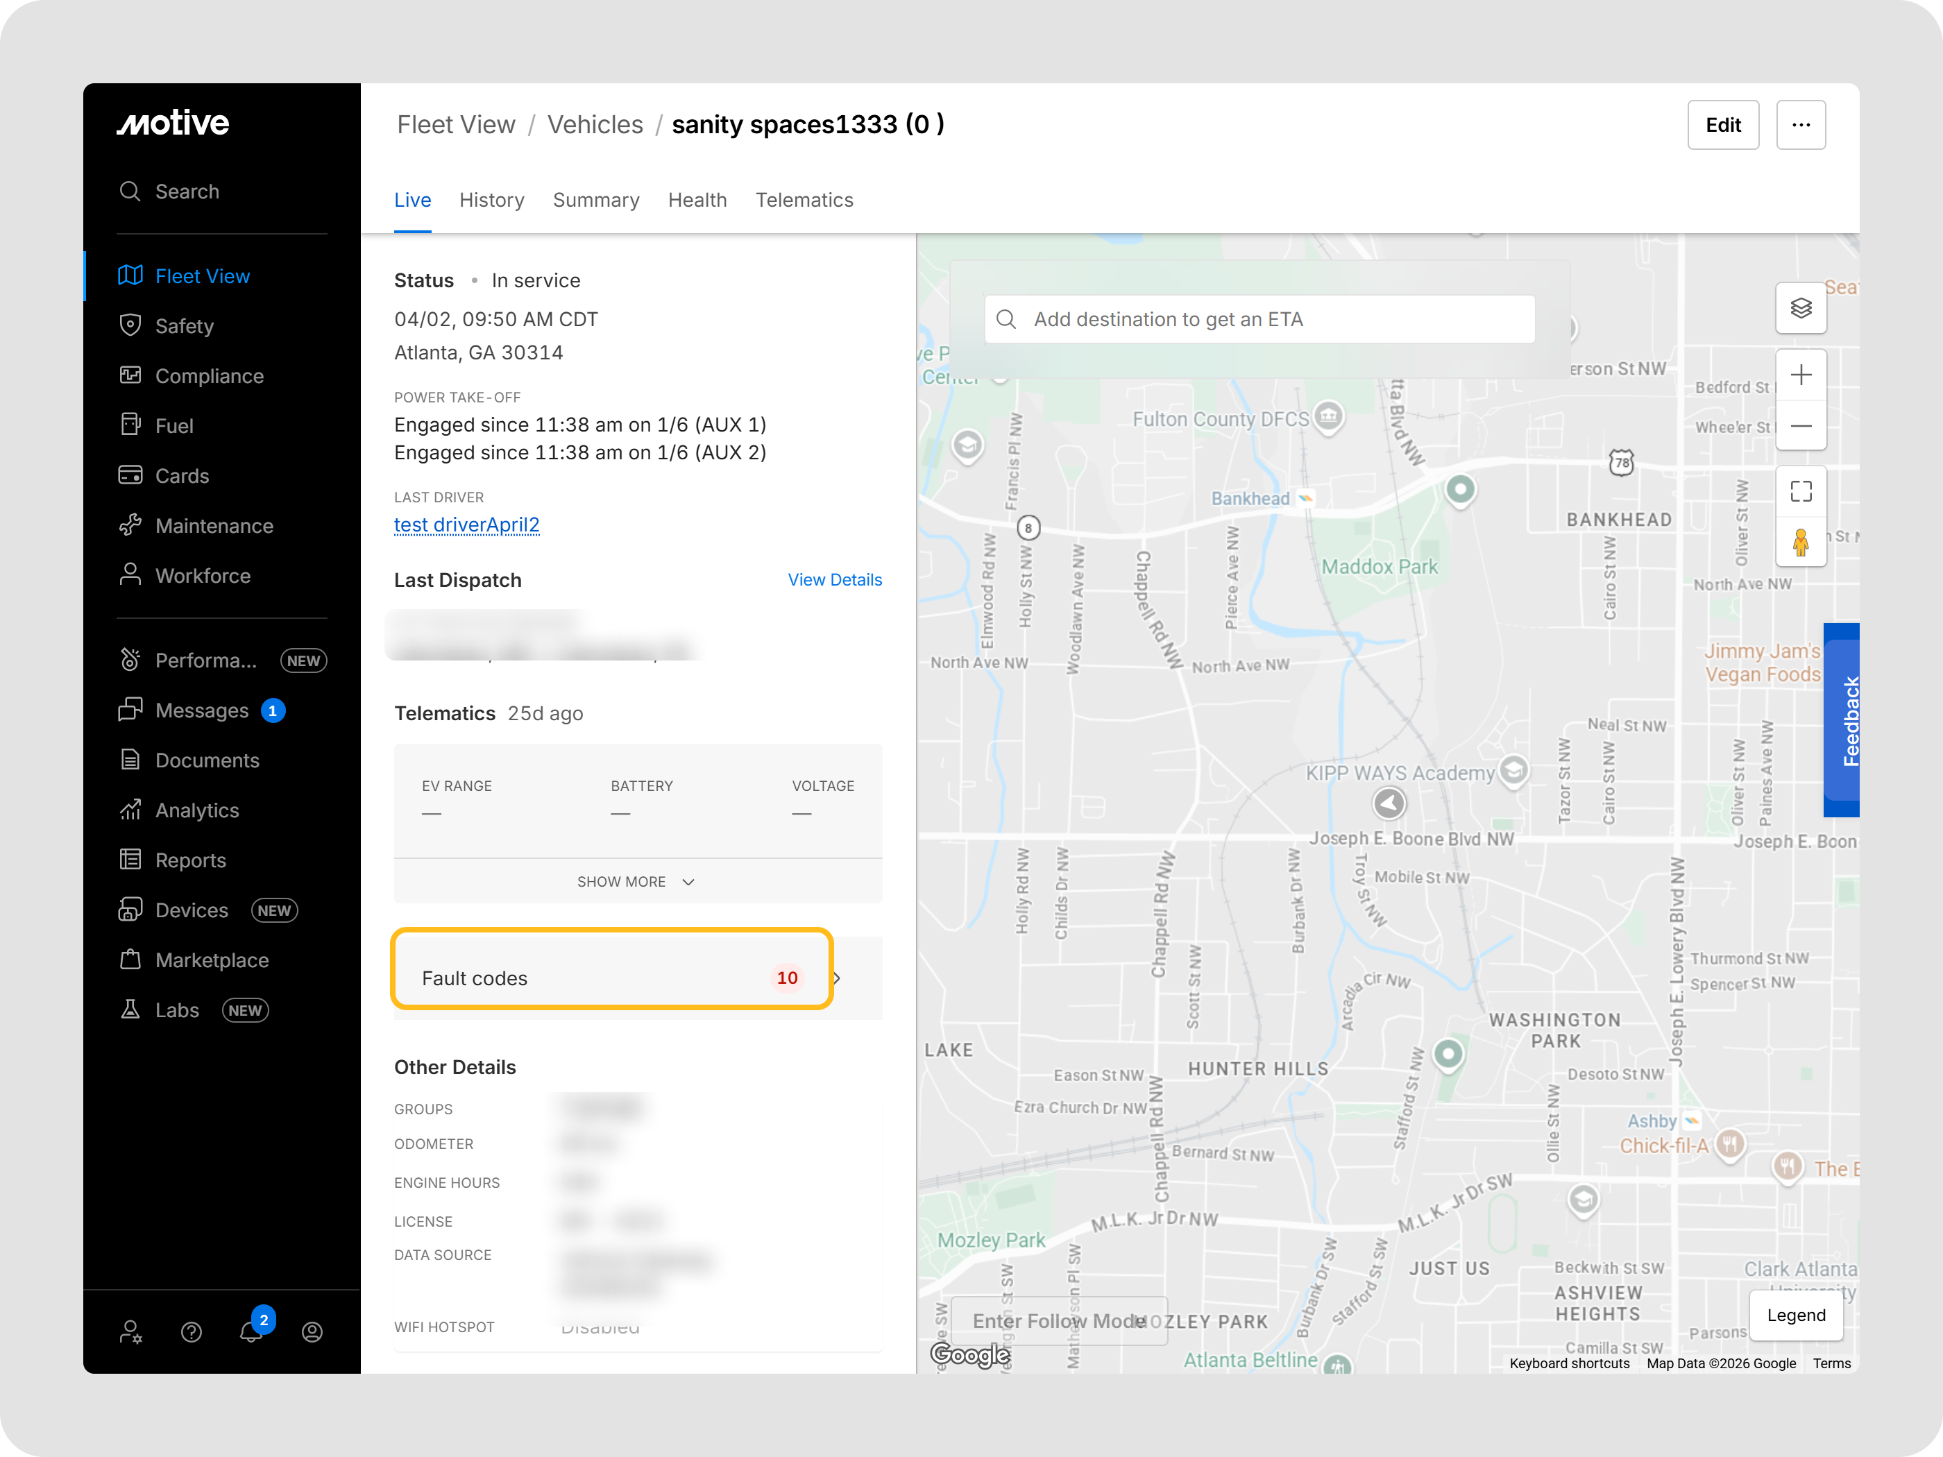This screenshot has height=1457, width=1943.
Task: Open the Summary tab
Action: [595, 201]
